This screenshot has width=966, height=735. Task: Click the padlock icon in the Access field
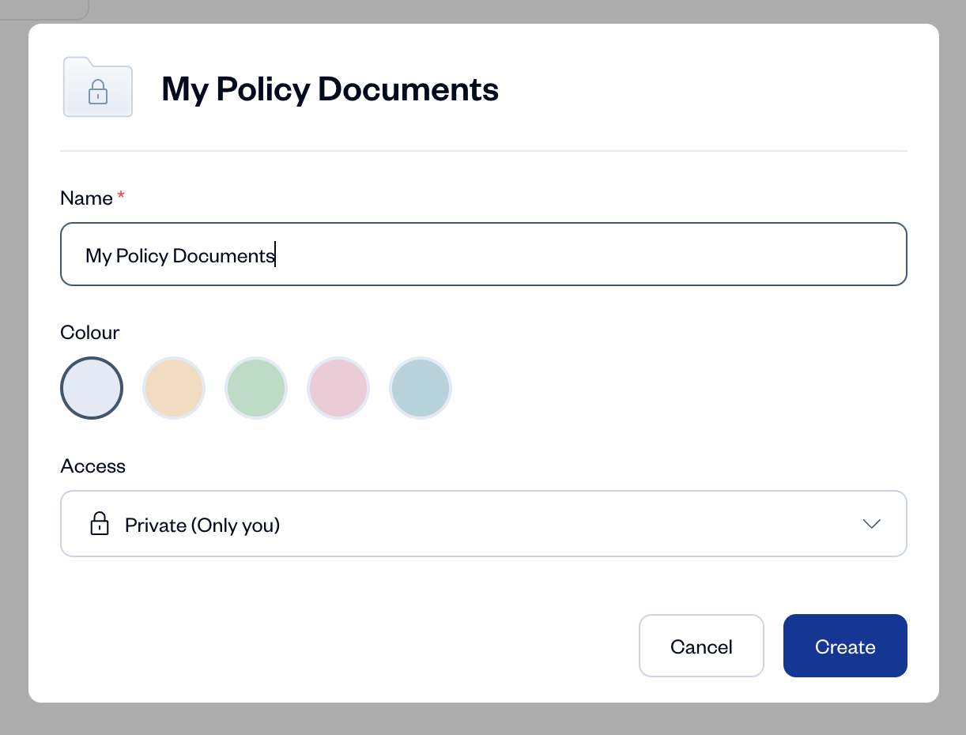pyautogui.click(x=100, y=524)
